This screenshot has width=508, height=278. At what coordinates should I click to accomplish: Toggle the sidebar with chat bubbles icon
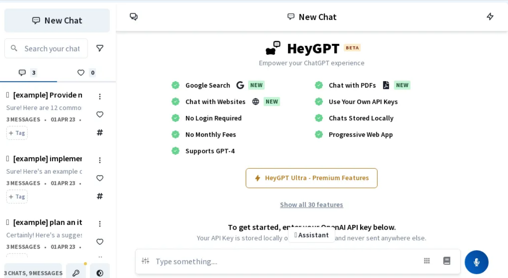click(x=134, y=17)
